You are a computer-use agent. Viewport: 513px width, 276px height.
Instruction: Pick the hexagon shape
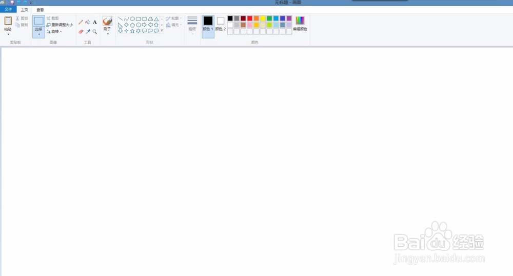point(139,25)
